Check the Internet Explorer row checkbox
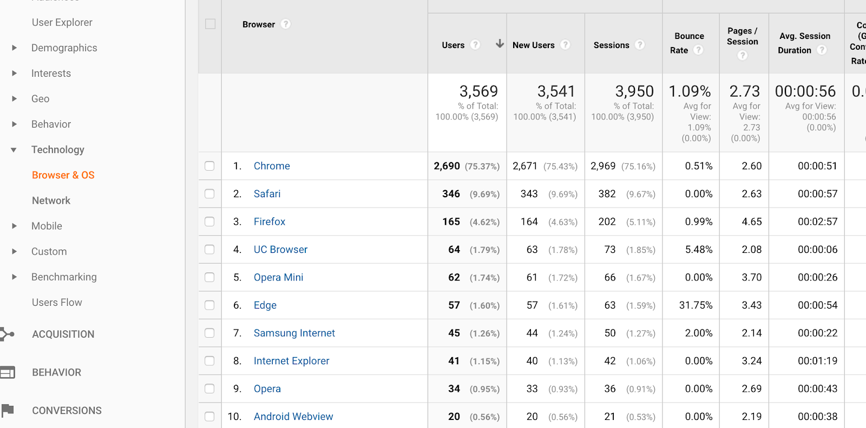866x428 pixels. [x=209, y=361]
